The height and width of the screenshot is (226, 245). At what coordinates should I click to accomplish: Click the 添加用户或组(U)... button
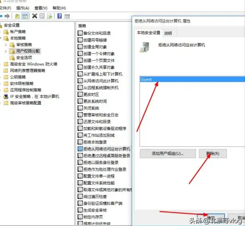[167, 153]
